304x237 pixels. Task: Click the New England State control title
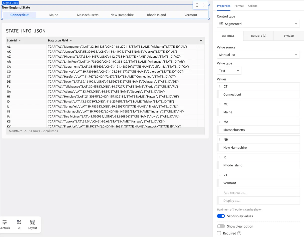(16, 7)
